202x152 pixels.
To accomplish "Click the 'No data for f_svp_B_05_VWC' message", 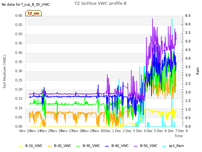I will [x=26, y=4].
